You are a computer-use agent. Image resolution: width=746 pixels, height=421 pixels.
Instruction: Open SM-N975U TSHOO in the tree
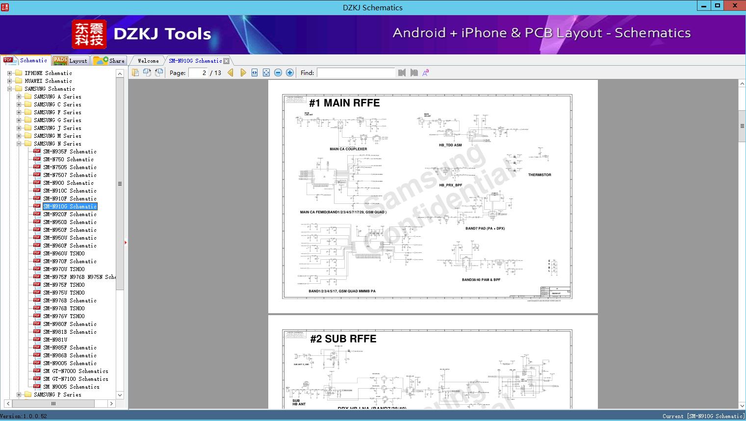click(x=64, y=293)
